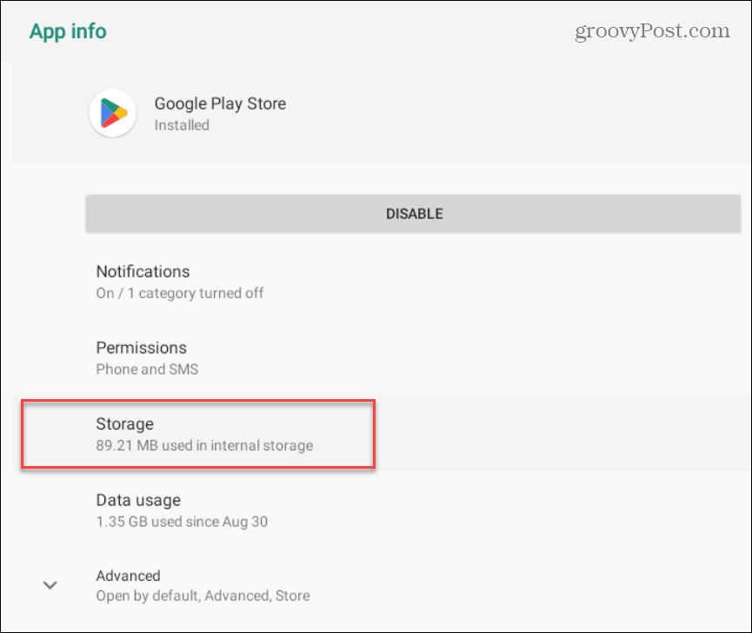
Task: Tap "1.35 GB used since Aug 30"
Action: (182, 522)
